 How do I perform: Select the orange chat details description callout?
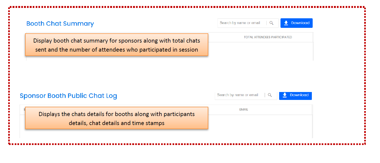click(x=117, y=118)
